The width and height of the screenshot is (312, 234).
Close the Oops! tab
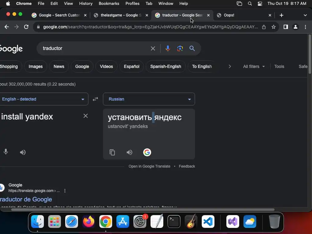[x=270, y=15]
